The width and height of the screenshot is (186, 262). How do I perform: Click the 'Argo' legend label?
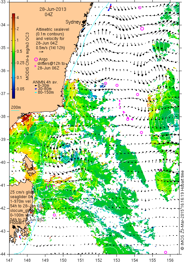click(43, 59)
